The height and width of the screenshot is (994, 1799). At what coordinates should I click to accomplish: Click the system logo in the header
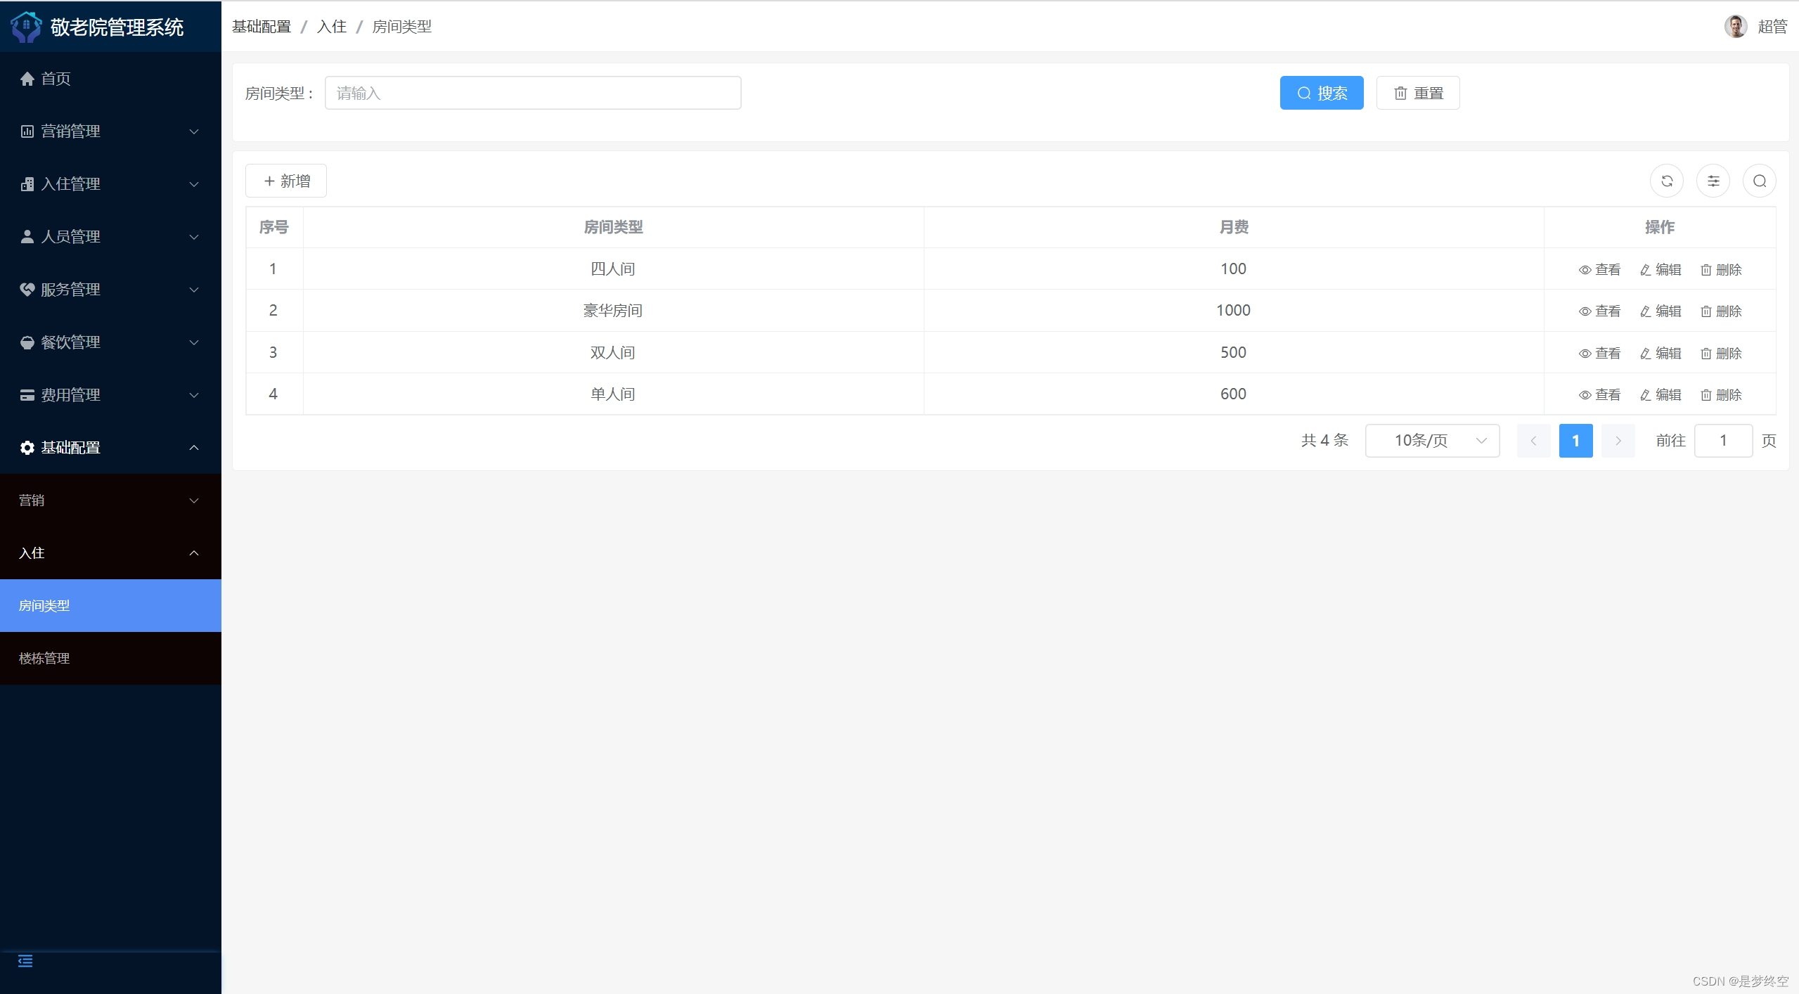click(x=27, y=27)
